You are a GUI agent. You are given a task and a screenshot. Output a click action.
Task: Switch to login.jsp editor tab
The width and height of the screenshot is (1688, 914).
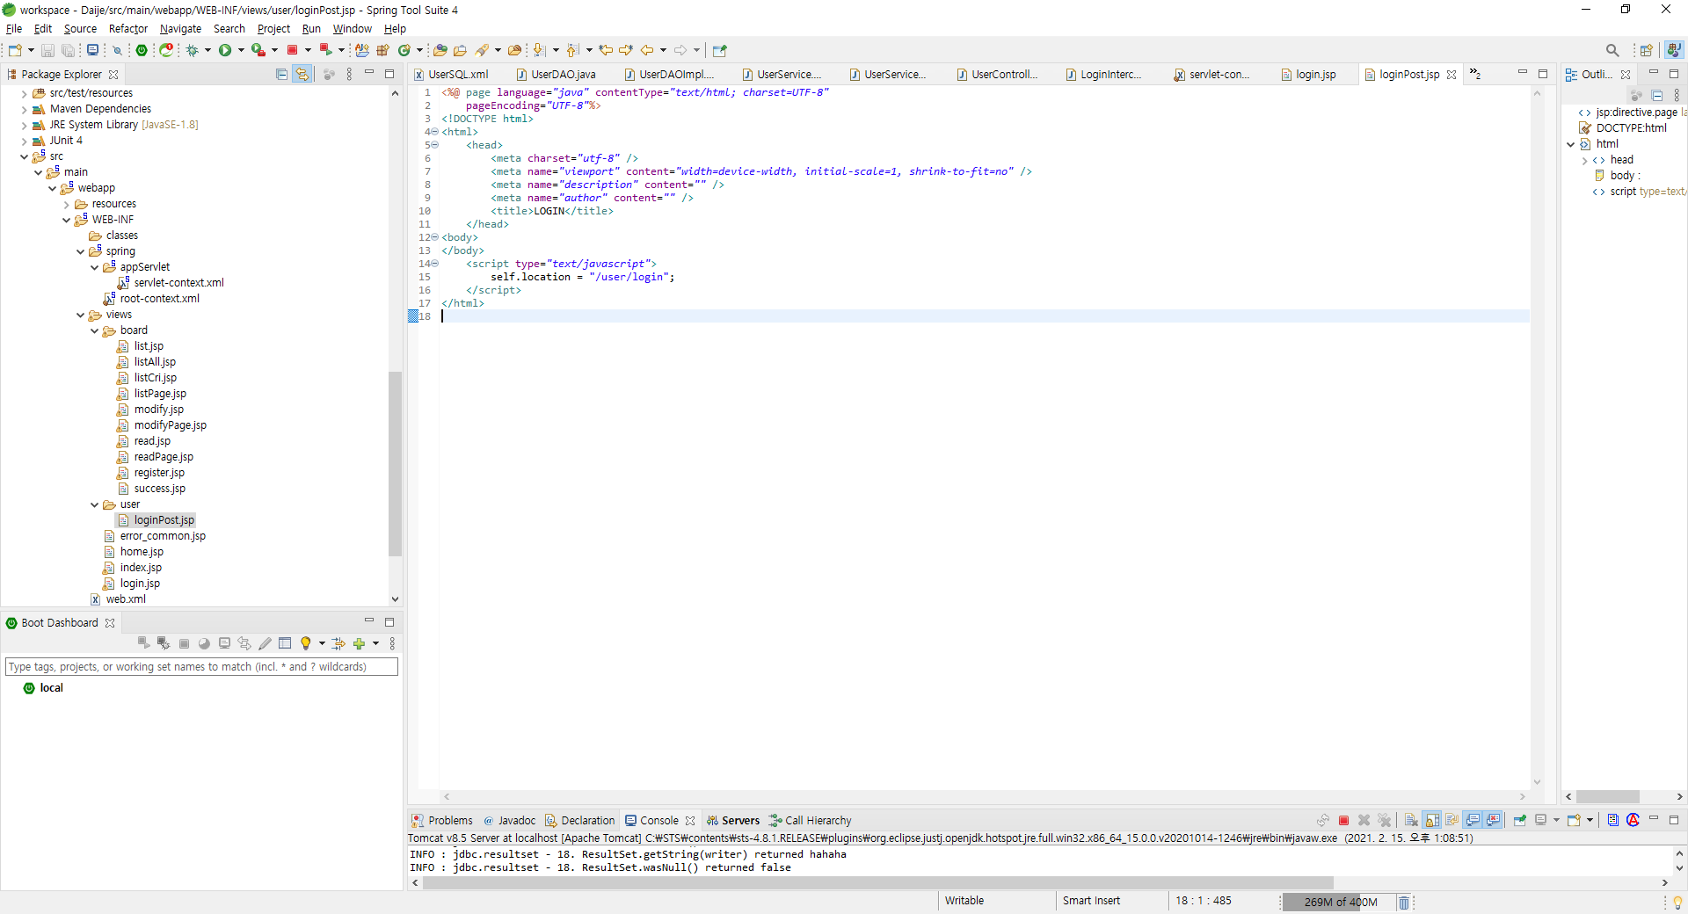[1309, 75]
